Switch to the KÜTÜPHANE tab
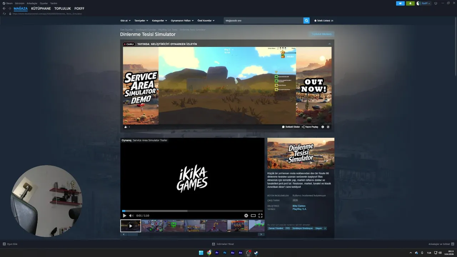This screenshot has width=457, height=257. click(41, 9)
